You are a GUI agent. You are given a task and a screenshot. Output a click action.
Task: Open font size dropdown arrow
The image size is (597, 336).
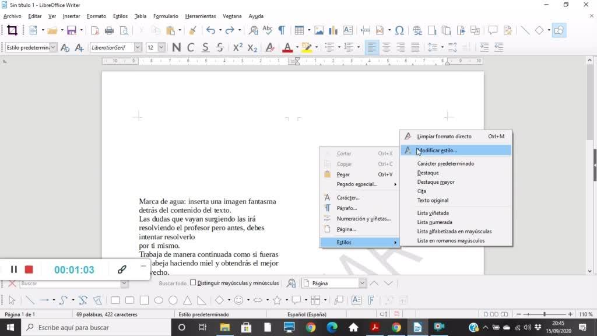pyautogui.click(x=161, y=47)
